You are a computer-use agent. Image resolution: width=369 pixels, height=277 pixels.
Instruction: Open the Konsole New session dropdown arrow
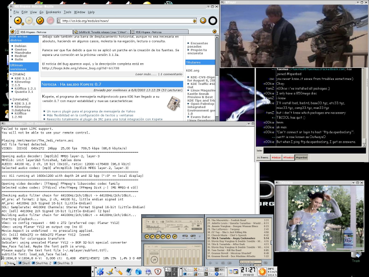click(x=14, y=264)
